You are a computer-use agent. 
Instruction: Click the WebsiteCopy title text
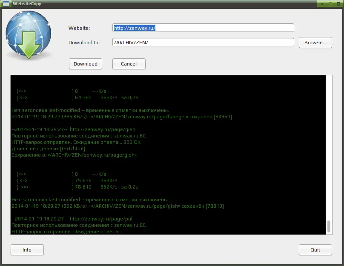(x=27, y=4)
